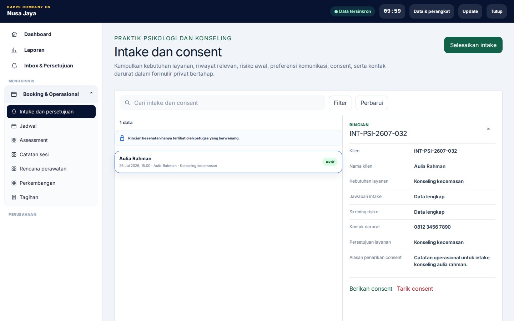Open the Filter options
Screen dimensions: 514x321
(x=340, y=103)
